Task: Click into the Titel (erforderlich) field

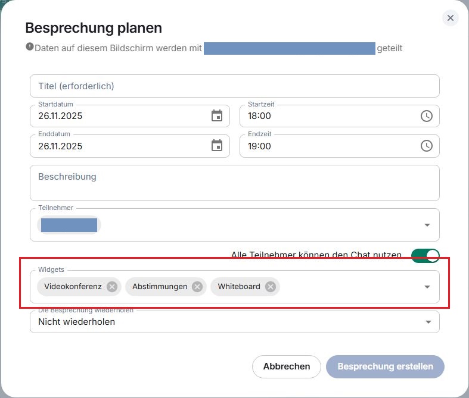Action: pos(235,86)
